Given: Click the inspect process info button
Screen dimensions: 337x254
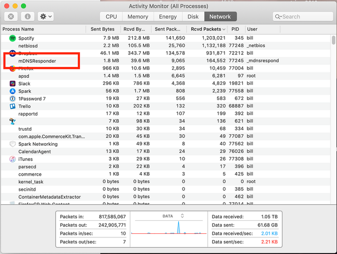Looking at the screenshot, I should tap(27, 17).
